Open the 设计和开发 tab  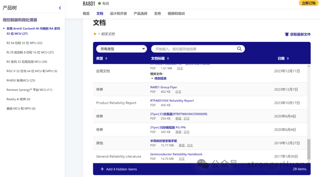[x=118, y=13]
